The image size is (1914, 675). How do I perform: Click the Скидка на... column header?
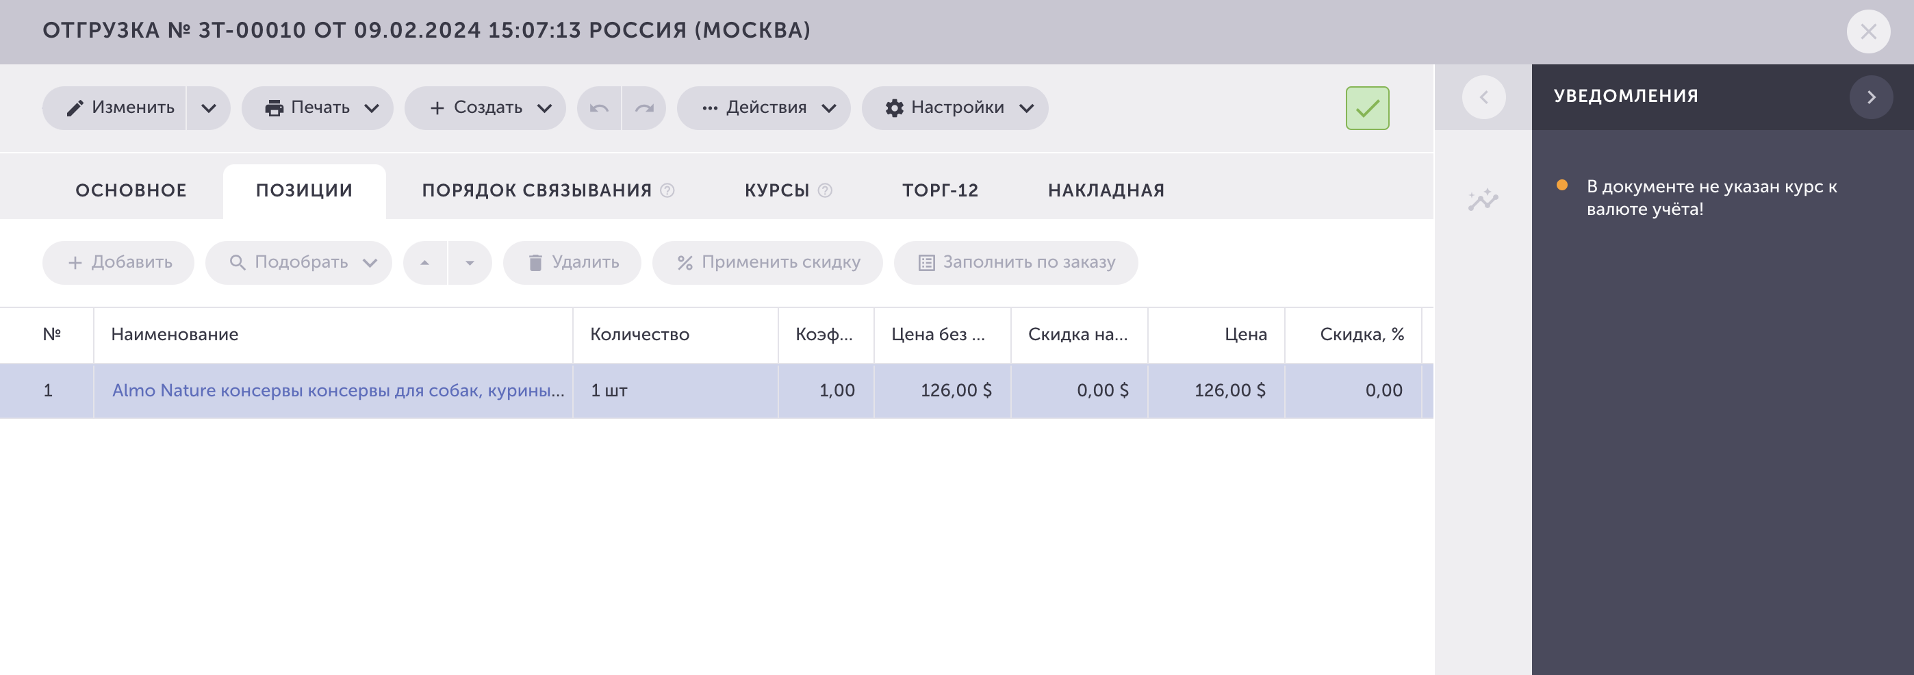point(1079,335)
